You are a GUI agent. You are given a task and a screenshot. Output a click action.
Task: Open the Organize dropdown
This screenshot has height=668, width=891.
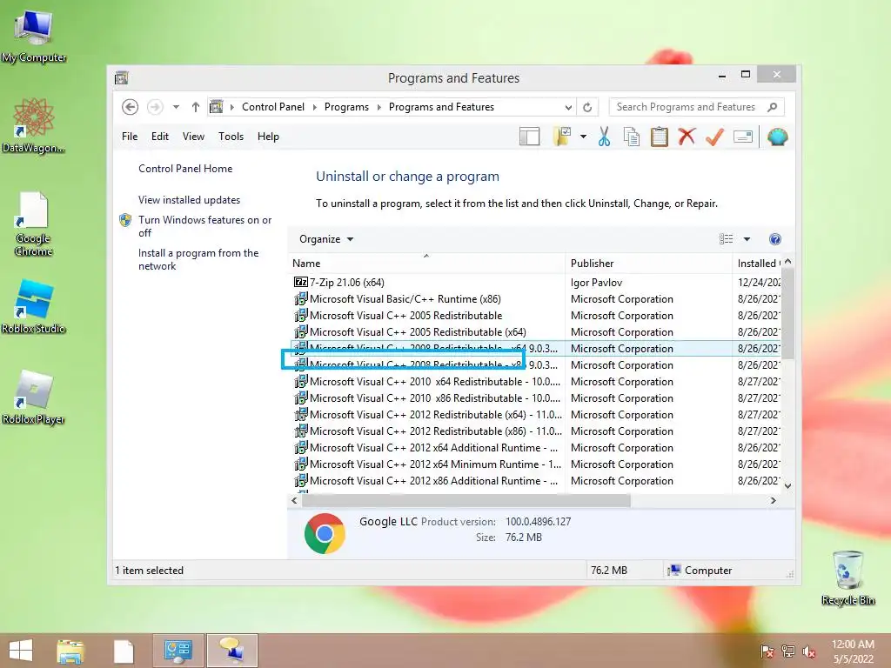(x=326, y=239)
